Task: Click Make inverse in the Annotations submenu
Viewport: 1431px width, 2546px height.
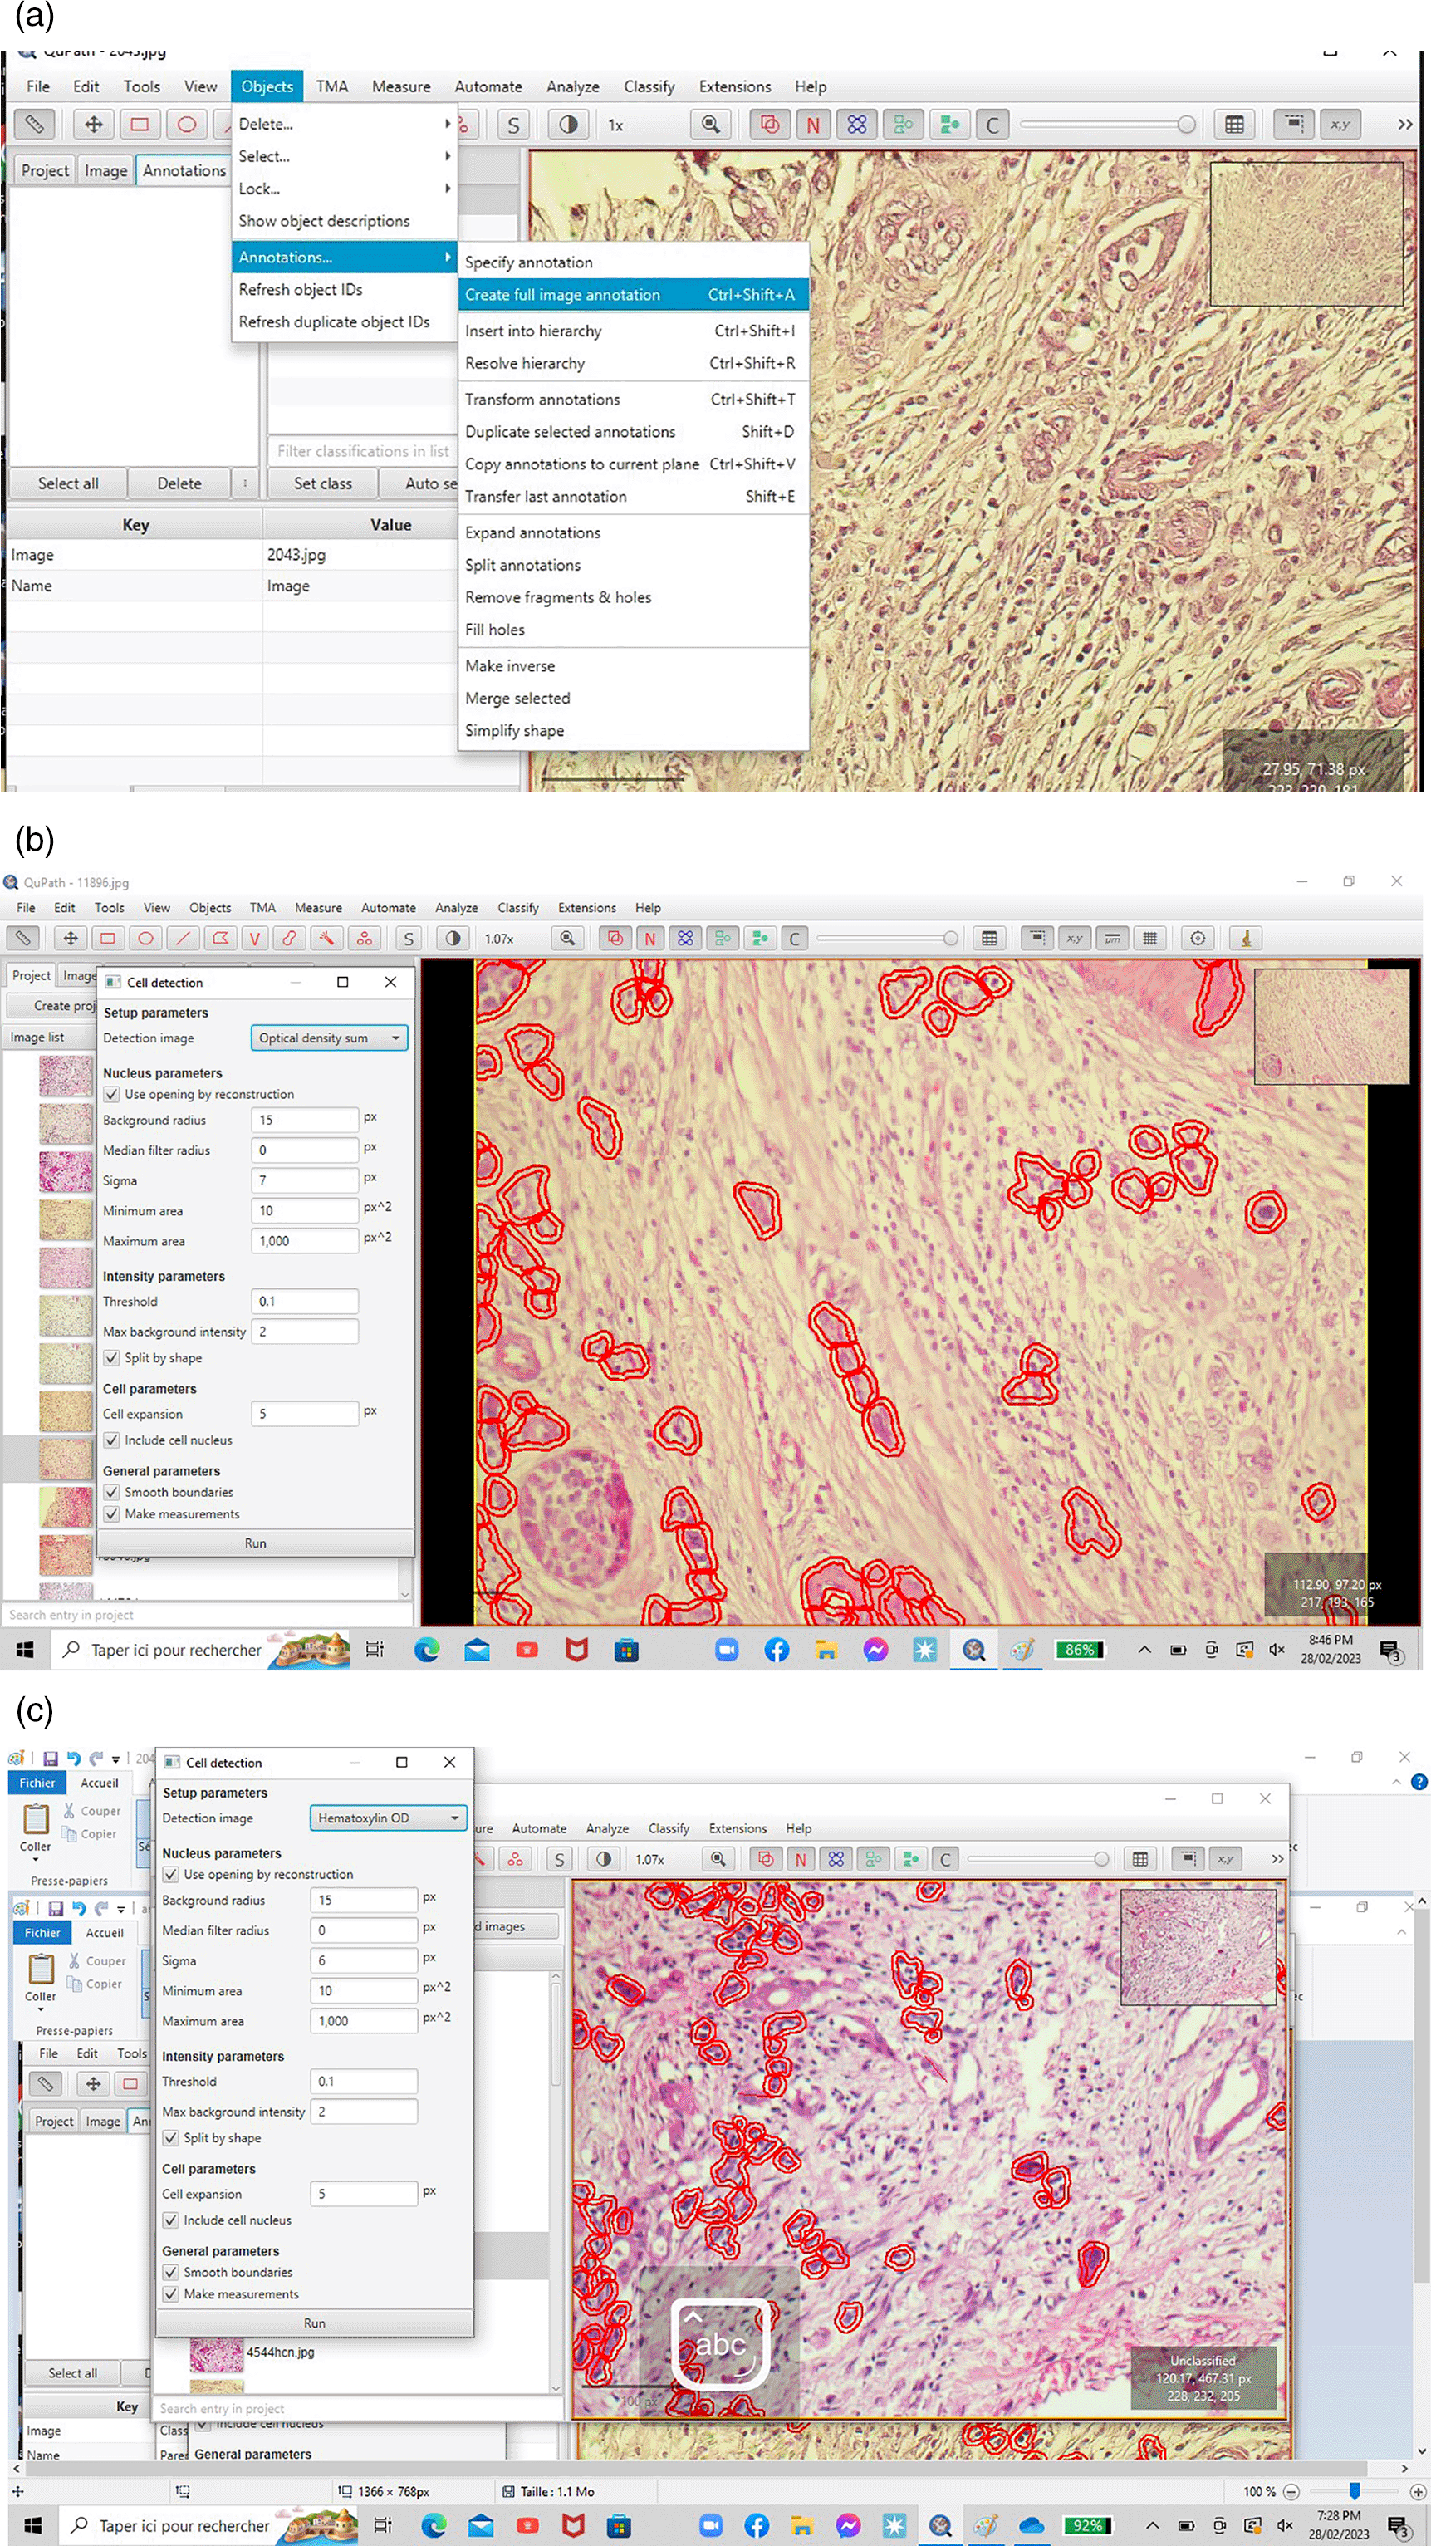Action: coord(510,665)
